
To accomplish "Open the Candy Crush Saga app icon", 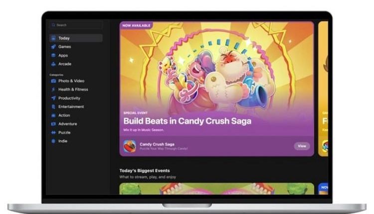I will pyautogui.click(x=130, y=146).
